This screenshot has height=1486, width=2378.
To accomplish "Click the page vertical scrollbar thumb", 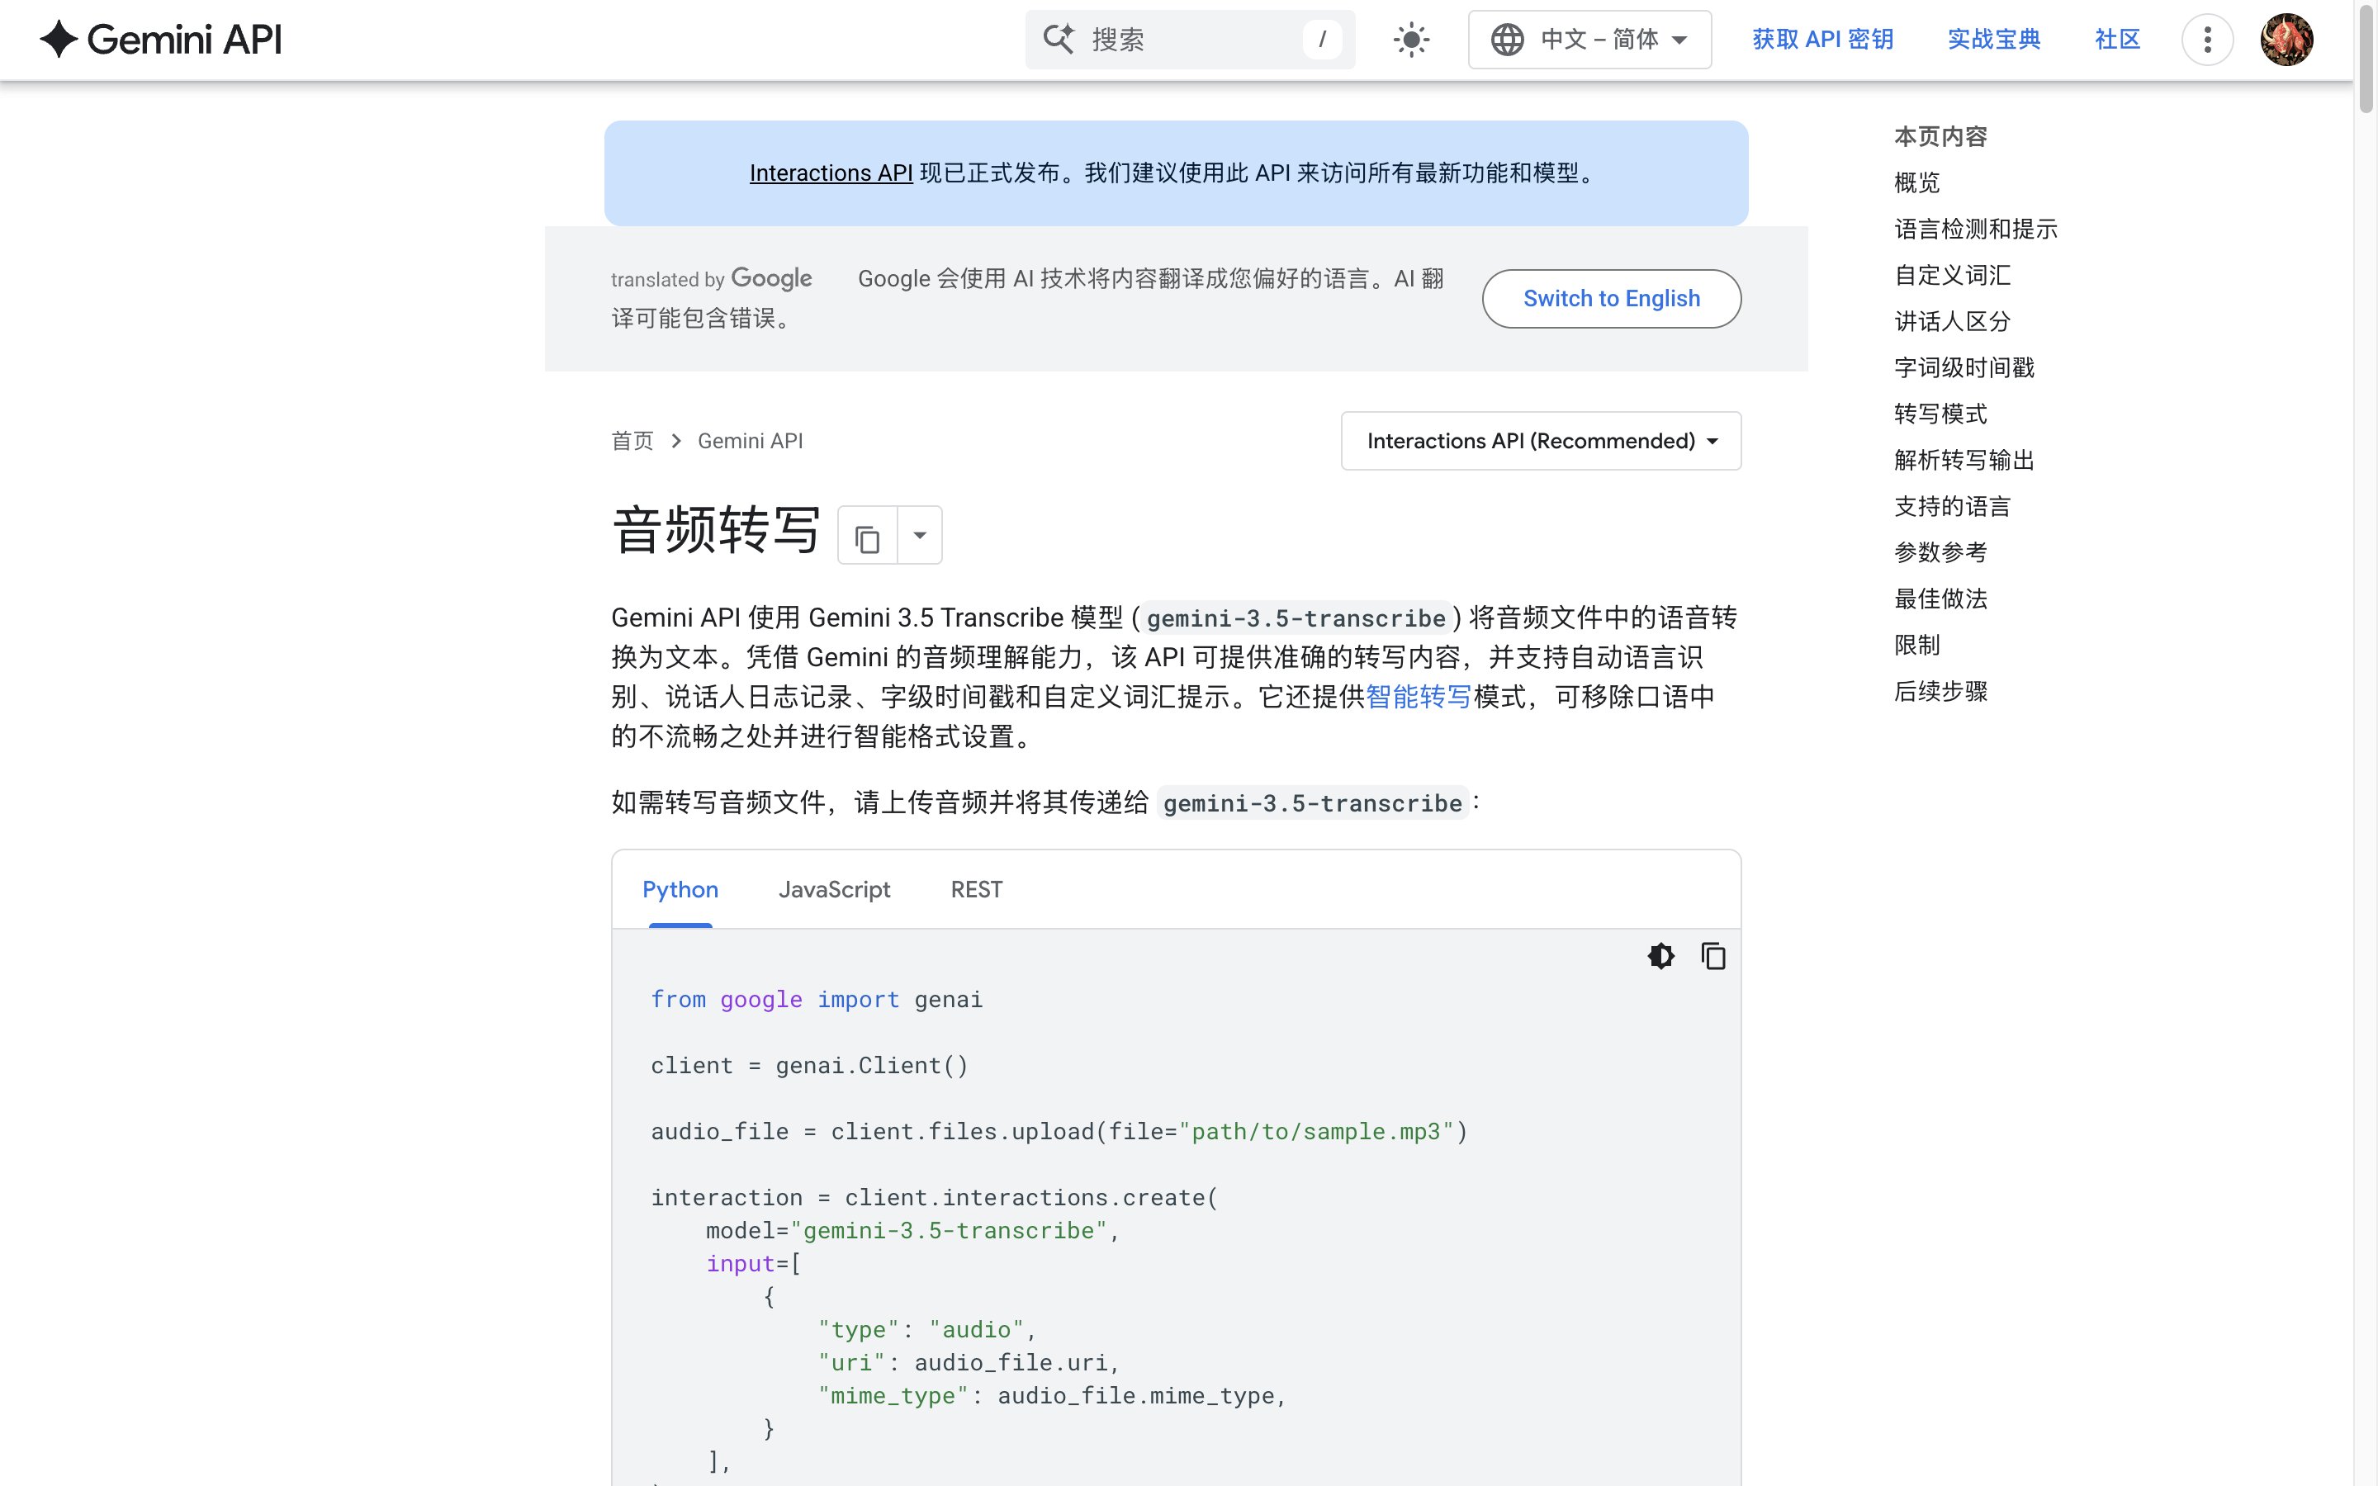I will click(x=2366, y=57).
